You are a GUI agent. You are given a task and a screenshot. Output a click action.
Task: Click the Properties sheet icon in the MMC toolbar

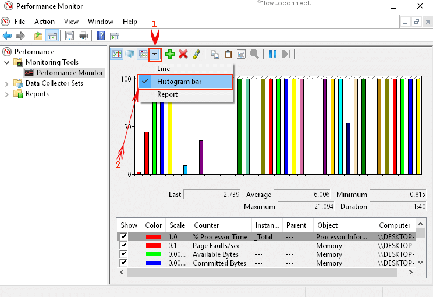point(69,36)
